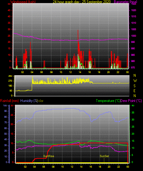Click the 975 barometer scale value
Viewport: 143px width, 171px height.
click(133, 67)
